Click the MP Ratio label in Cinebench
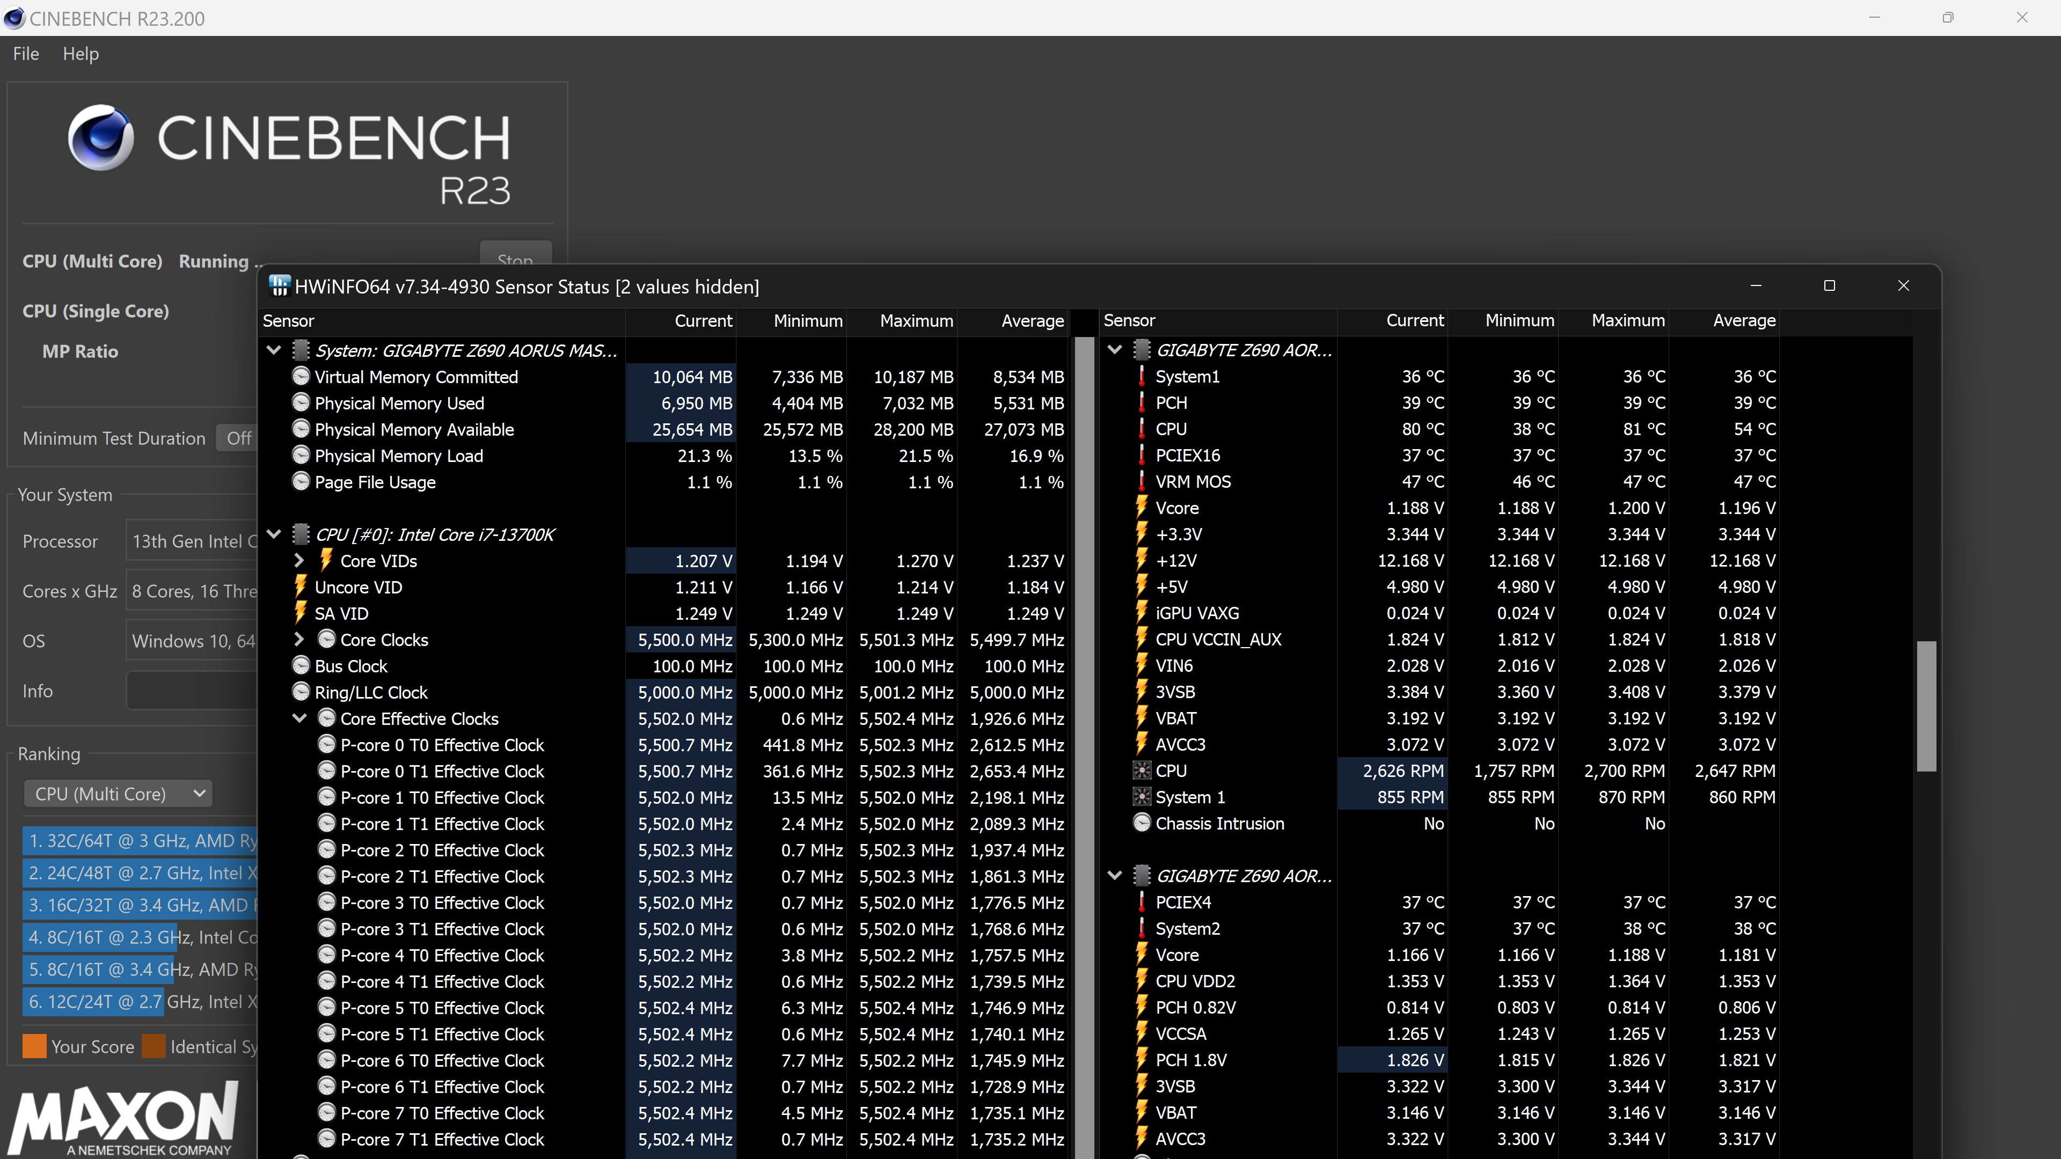 80,351
